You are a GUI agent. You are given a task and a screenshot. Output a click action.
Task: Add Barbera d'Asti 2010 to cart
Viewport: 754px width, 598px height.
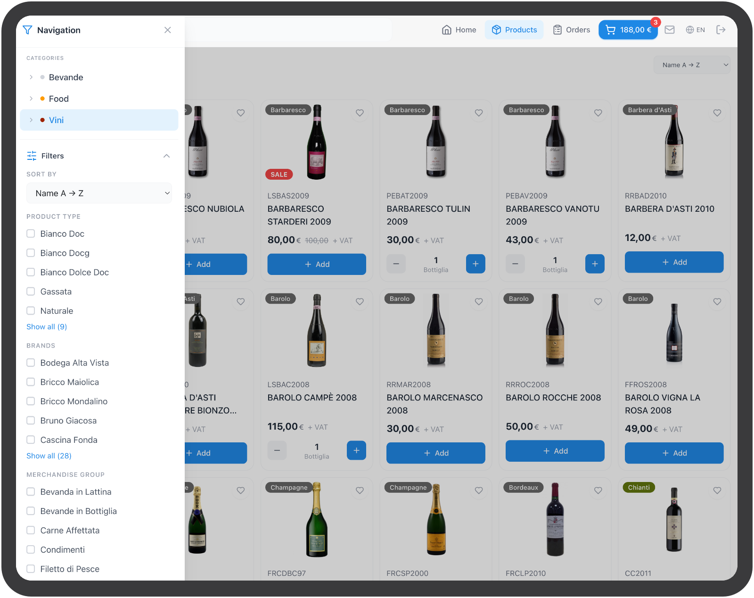pyautogui.click(x=674, y=262)
